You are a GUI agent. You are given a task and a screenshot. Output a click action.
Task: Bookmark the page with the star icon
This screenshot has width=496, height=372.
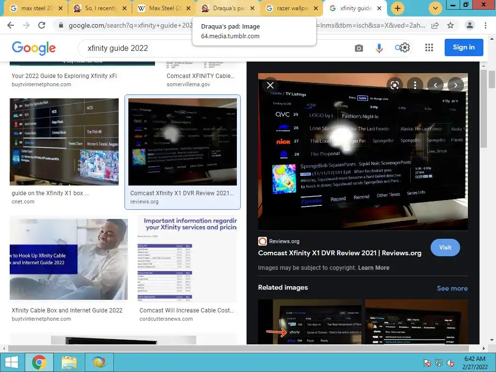(x=450, y=25)
